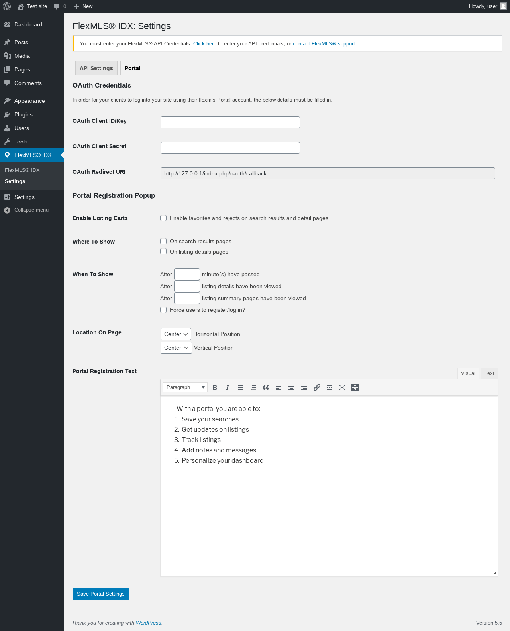Viewport: 510px width, 631px height.
Task: Insert Read More tag icon
Action: 330,387
